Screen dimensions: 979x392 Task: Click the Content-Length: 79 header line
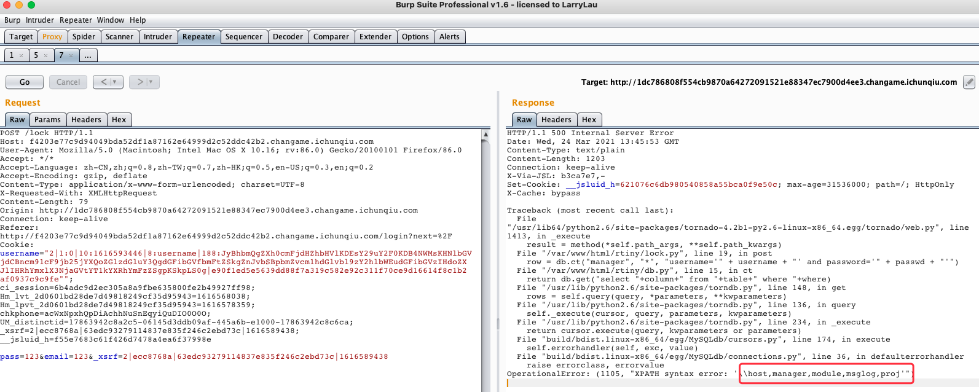pos(44,202)
